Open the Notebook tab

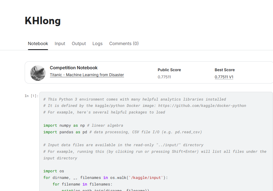pyautogui.click(x=38, y=44)
